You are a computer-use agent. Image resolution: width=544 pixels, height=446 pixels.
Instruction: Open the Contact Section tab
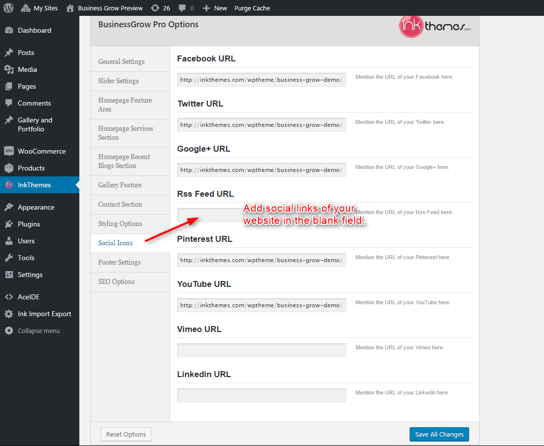[x=130, y=205]
